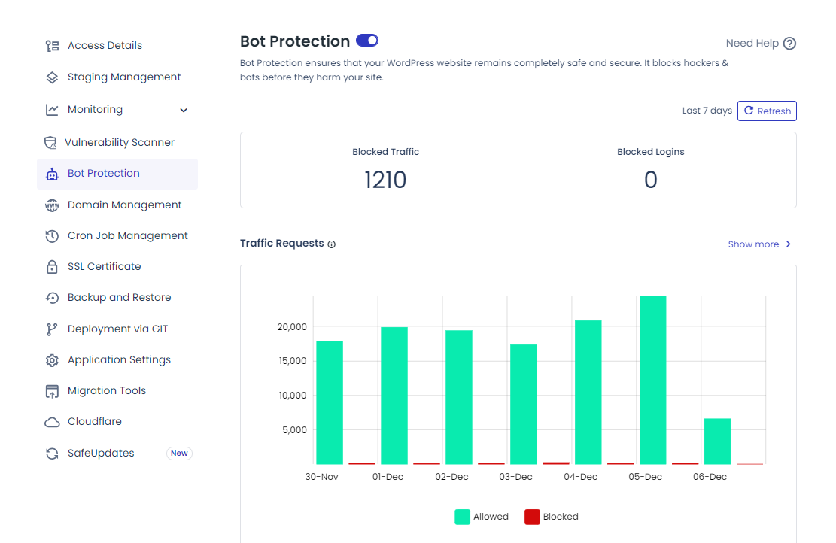Click the tallest 05-Dec traffic bar
836x543 pixels.
coord(652,376)
